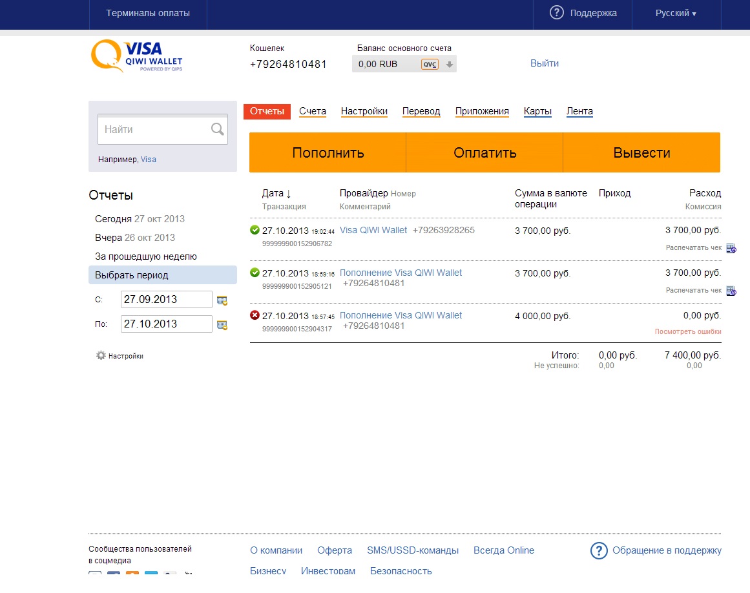Click print receipt icon for 19:02:44 transaction

(x=731, y=248)
